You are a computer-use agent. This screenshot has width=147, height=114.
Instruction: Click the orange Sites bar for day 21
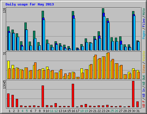point(96,67)
